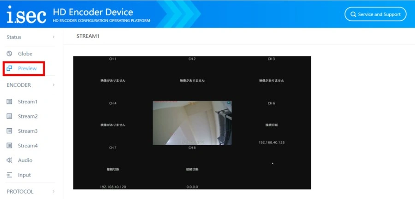Click the Stream2 list icon
This screenshot has height=199, width=415.
(x=9, y=116)
